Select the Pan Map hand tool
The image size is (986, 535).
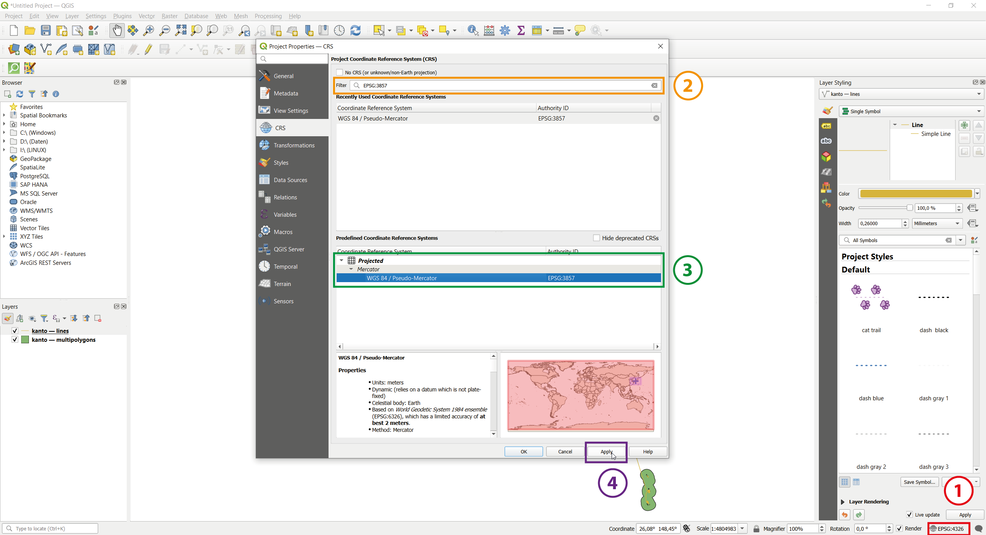click(117, 30)
